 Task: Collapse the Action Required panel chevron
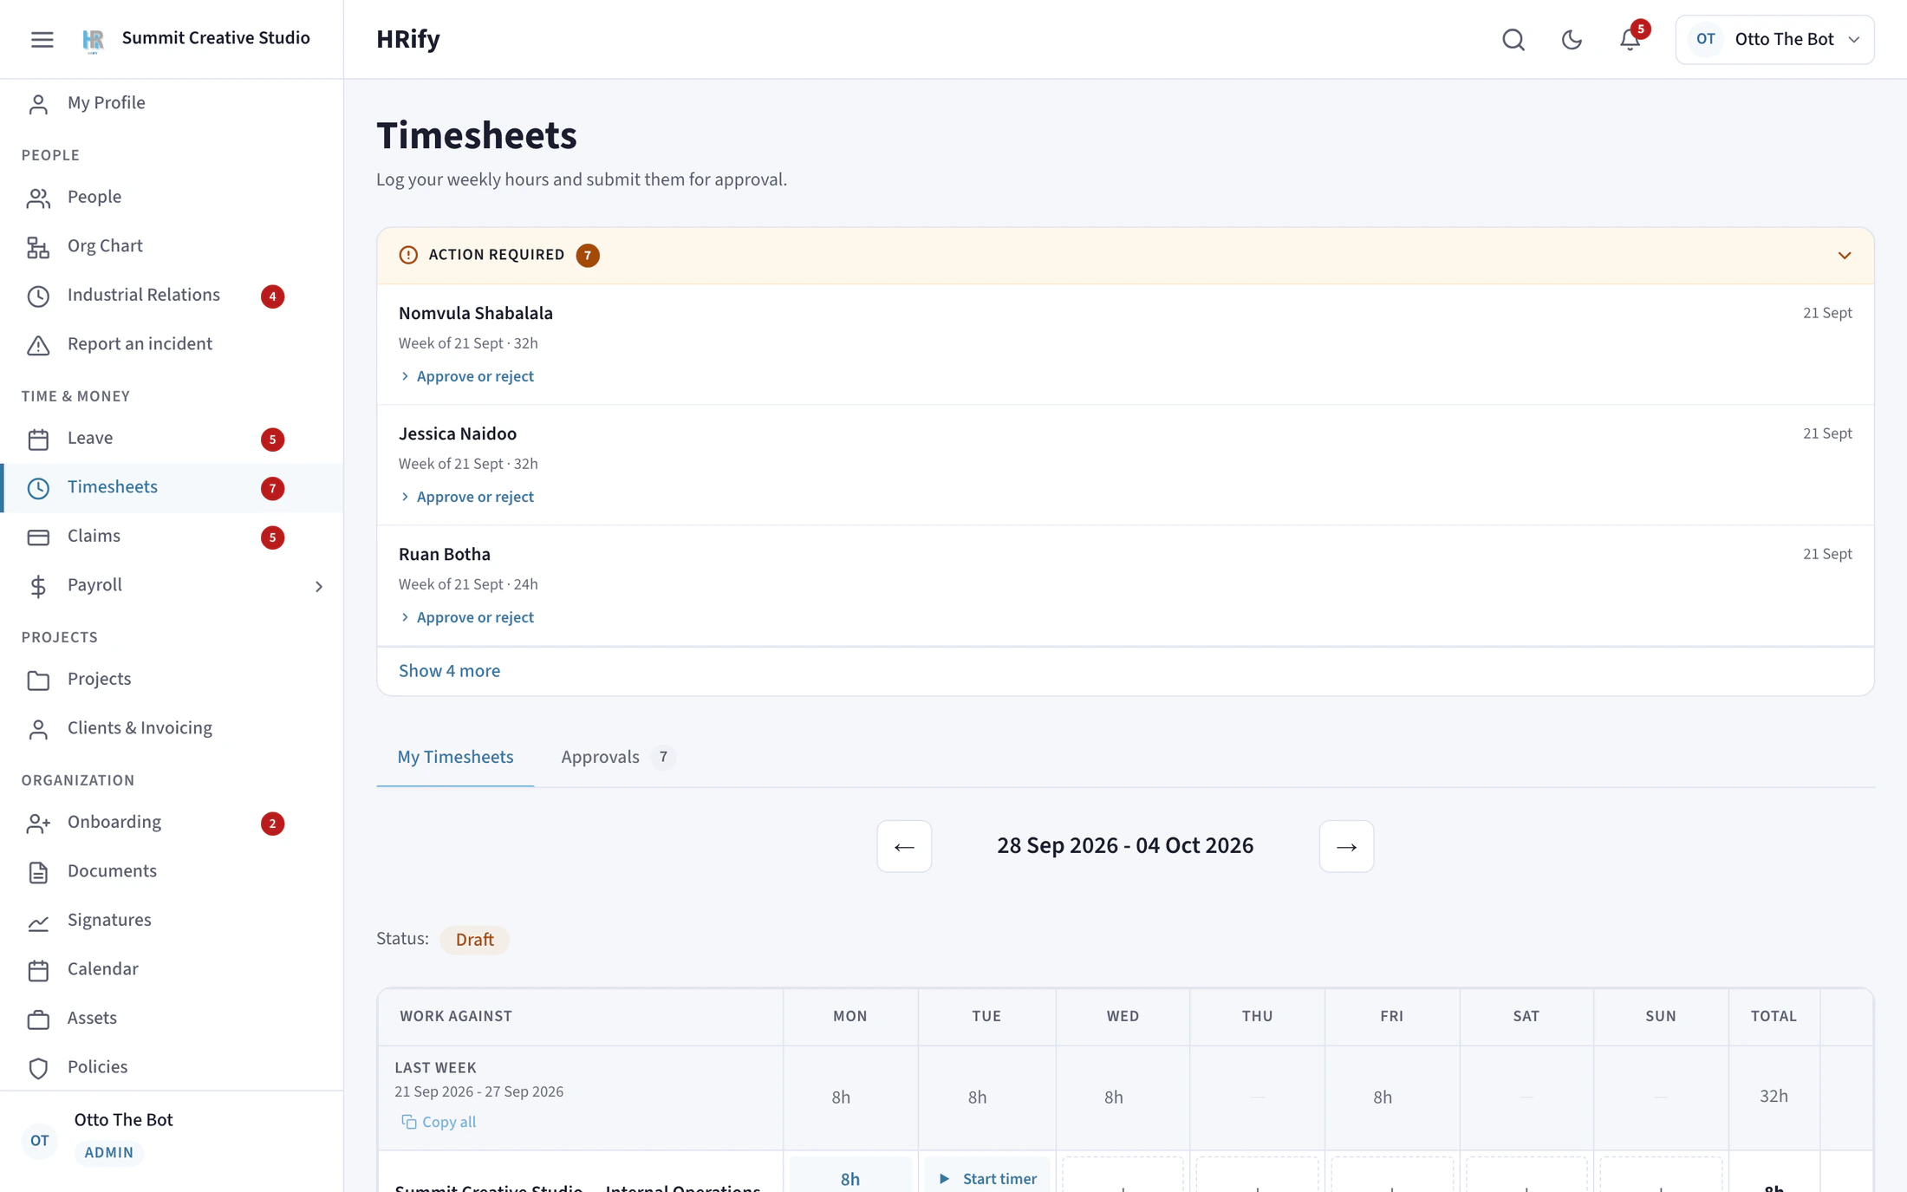click(1845, 256)
